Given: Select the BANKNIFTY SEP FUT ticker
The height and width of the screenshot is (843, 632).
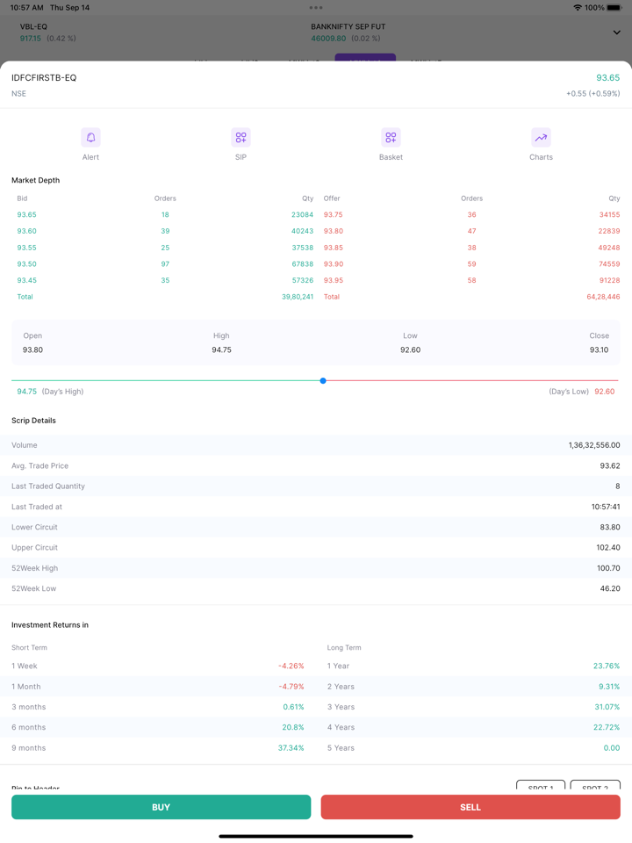Looking at the screenshot, I should point(348,32).
